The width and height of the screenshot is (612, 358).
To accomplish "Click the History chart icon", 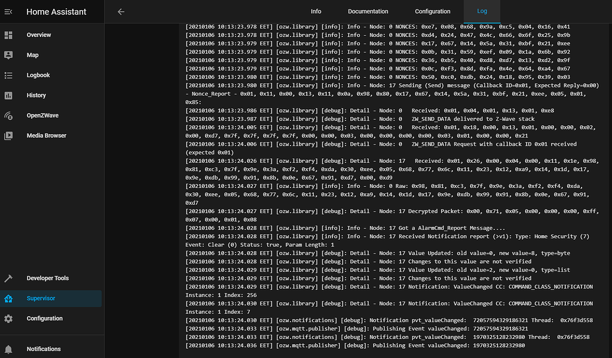I will (8, 95).
